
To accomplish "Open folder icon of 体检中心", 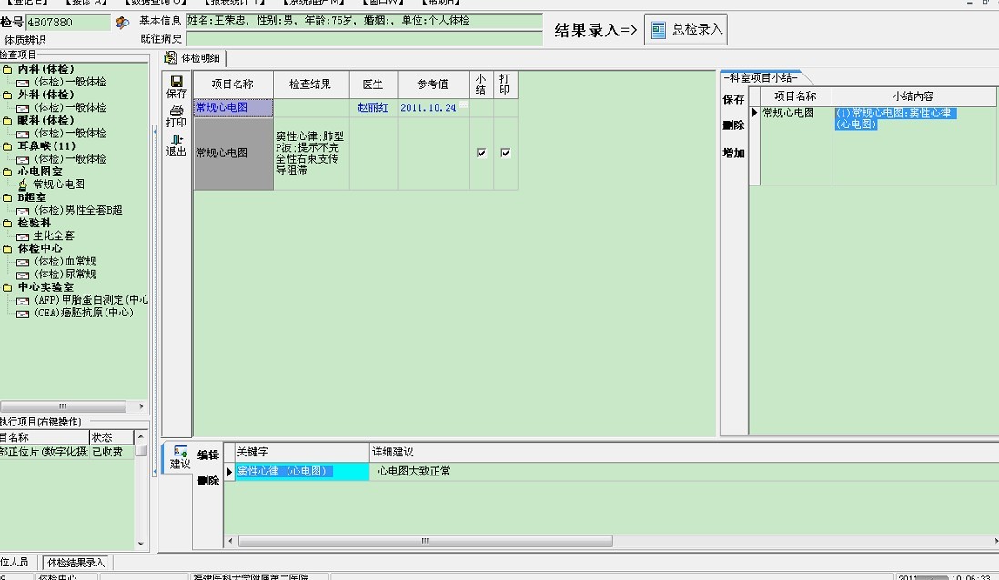I will click(7, 248).
